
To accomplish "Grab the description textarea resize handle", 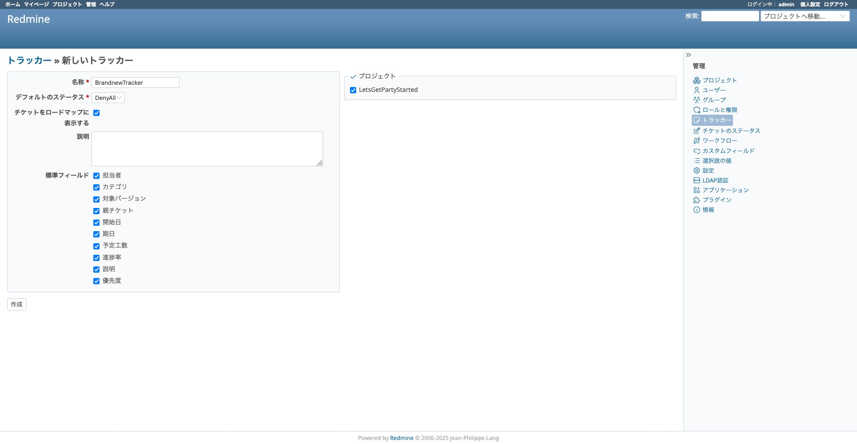I will [x=320, y=163].
